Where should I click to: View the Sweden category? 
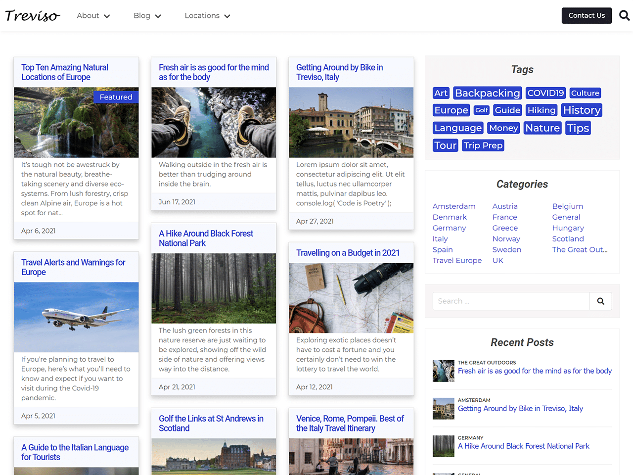(x=507, y=250)
